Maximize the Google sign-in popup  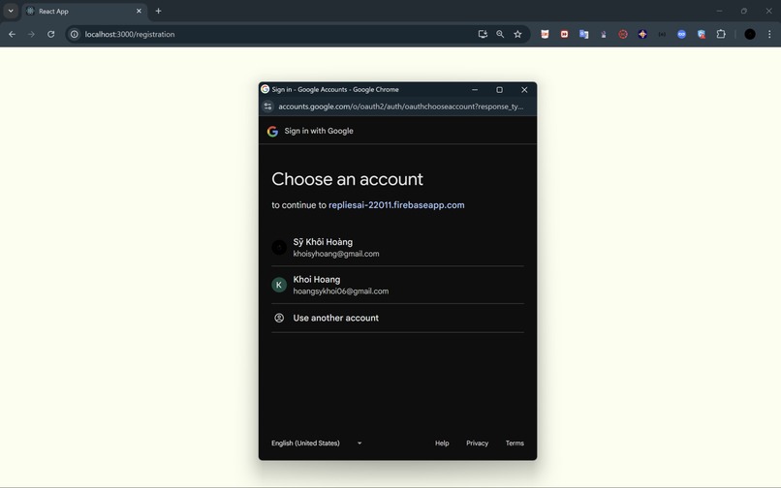coord(500,90)
